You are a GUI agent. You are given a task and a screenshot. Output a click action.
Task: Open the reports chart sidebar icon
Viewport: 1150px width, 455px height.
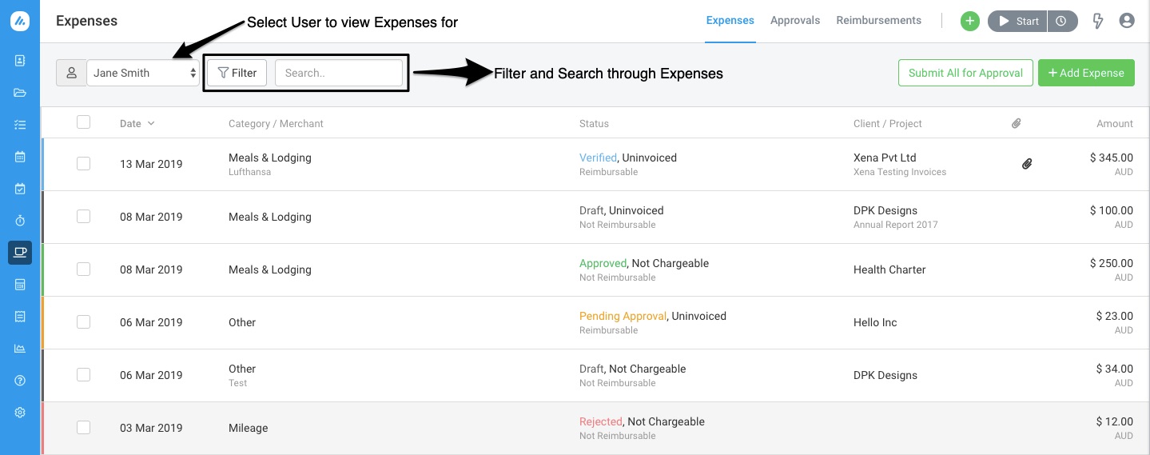[x=20, y=349]
